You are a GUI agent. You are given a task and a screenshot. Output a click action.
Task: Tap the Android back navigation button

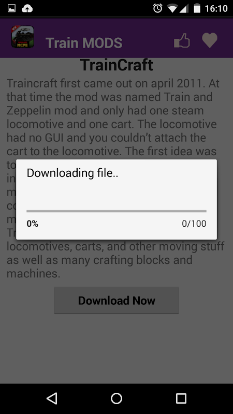[52, 398]
